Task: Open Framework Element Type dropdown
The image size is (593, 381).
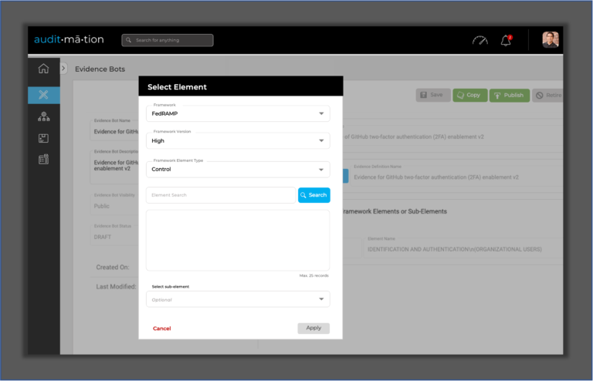Action: tap(238, 169)
